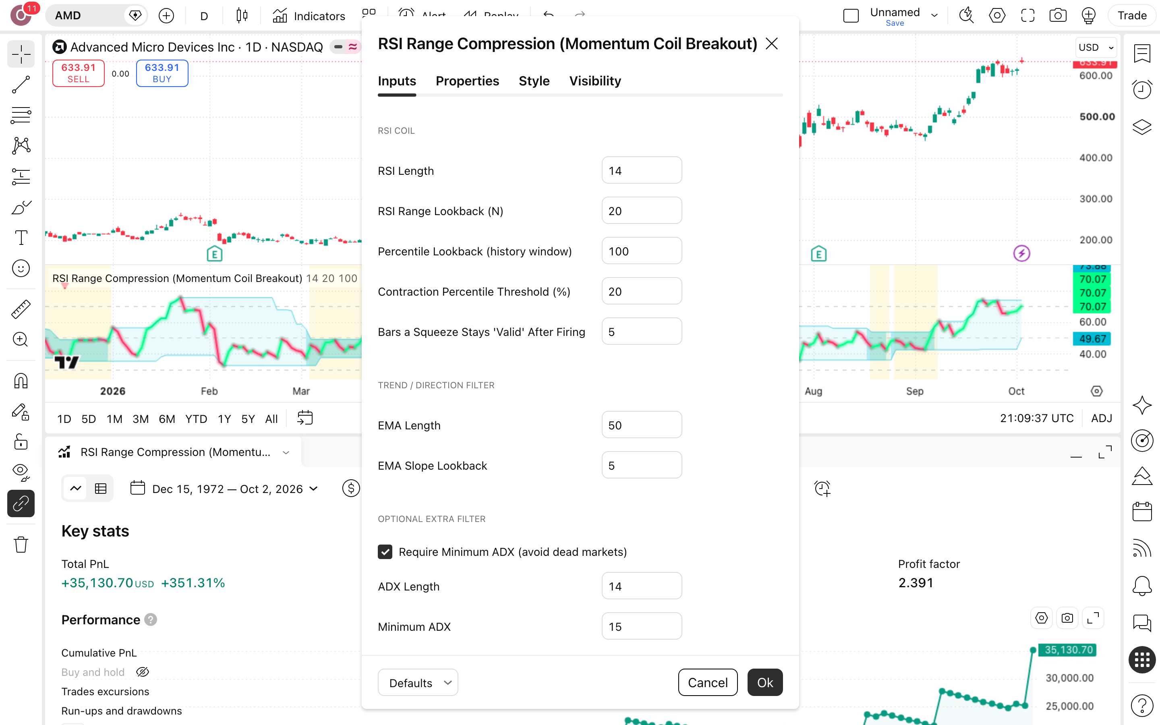Toggle ADJ adjustment on time axis
This screenshot has width=1160, height=725.
click(1101, 418)
